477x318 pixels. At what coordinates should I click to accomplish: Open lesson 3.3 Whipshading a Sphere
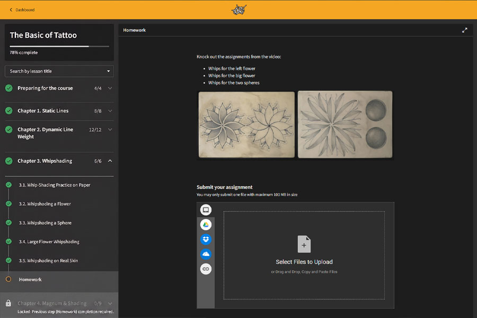pos(45,223)
